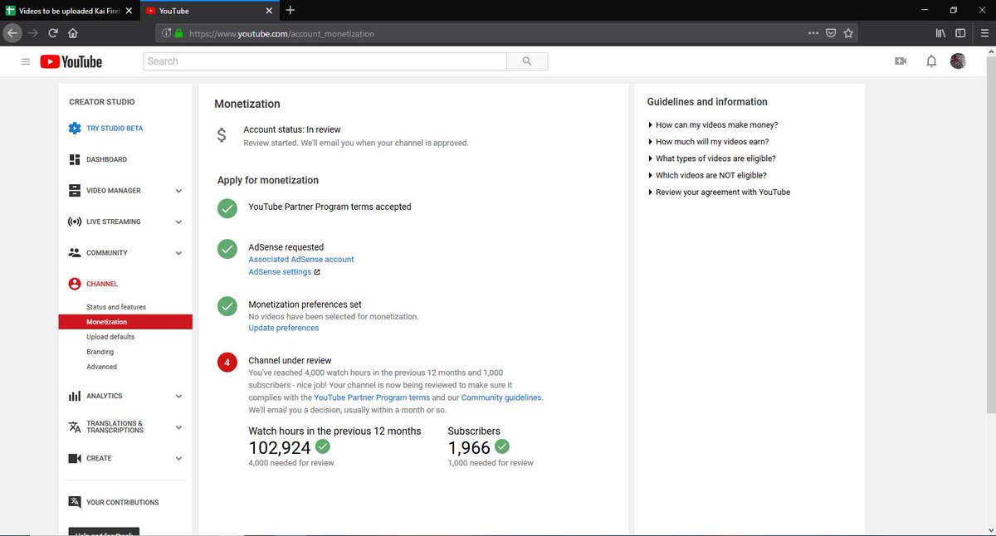996x536 pixels.
Task: Click the red step 4 circle
Action: pos(227,363)
